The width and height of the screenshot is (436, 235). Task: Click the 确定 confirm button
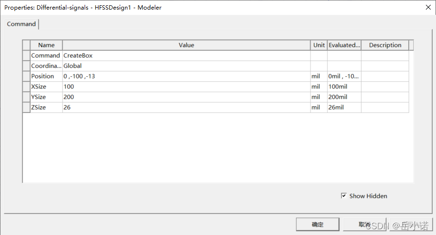(x=318, y=224)
